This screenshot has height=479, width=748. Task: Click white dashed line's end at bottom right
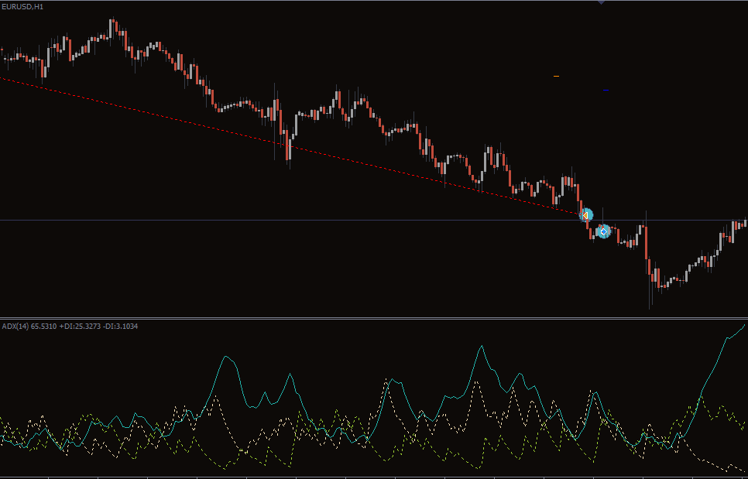[743, 471]
